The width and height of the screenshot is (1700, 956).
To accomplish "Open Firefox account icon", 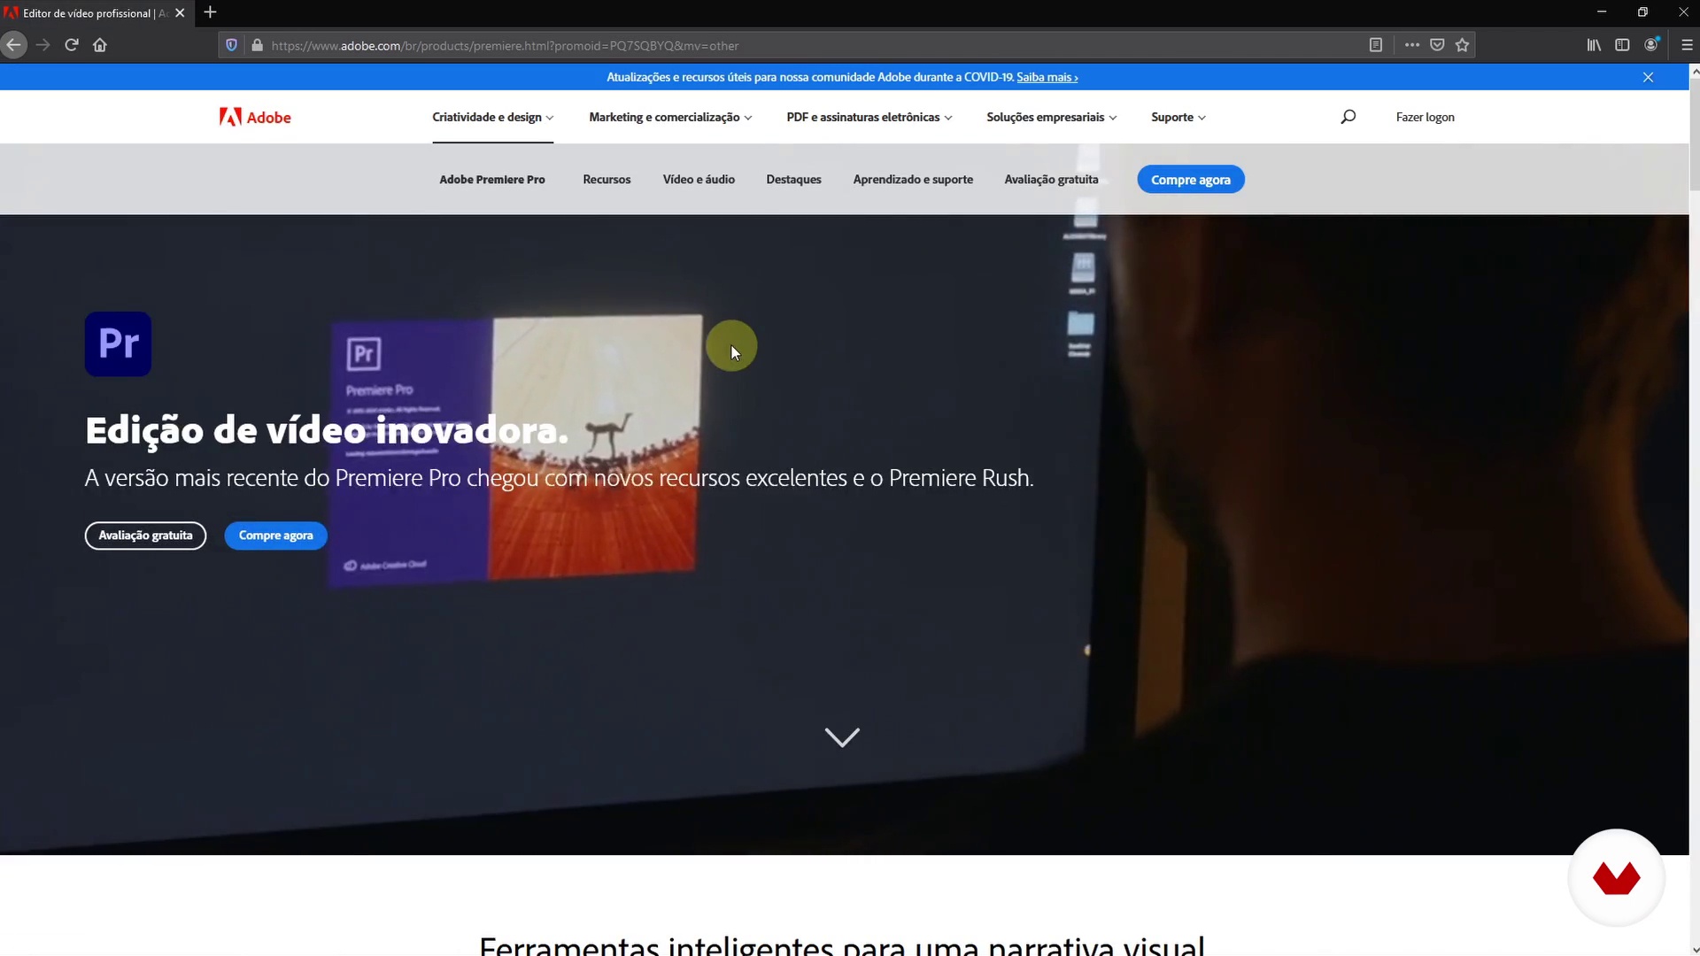I will [x=1652, y=45].
